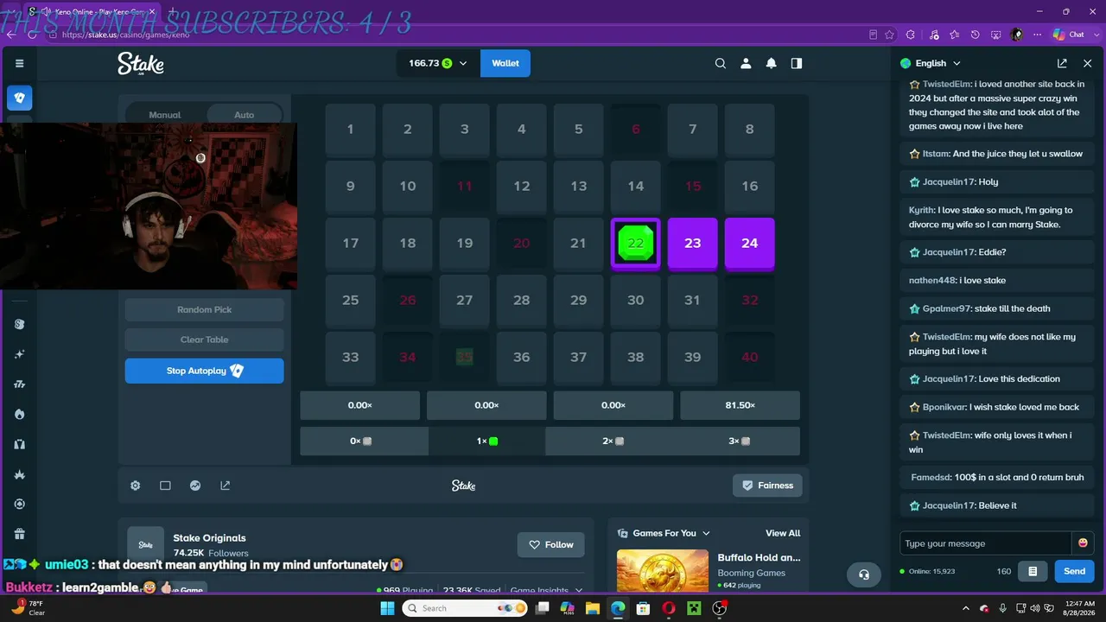This screenshot has width=1106, height=622.
Task: Open the emoji picker in chat
Action: [1082, 543]
